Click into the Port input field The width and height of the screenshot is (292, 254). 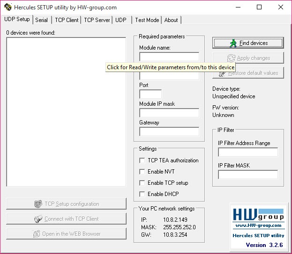(150, 94)
